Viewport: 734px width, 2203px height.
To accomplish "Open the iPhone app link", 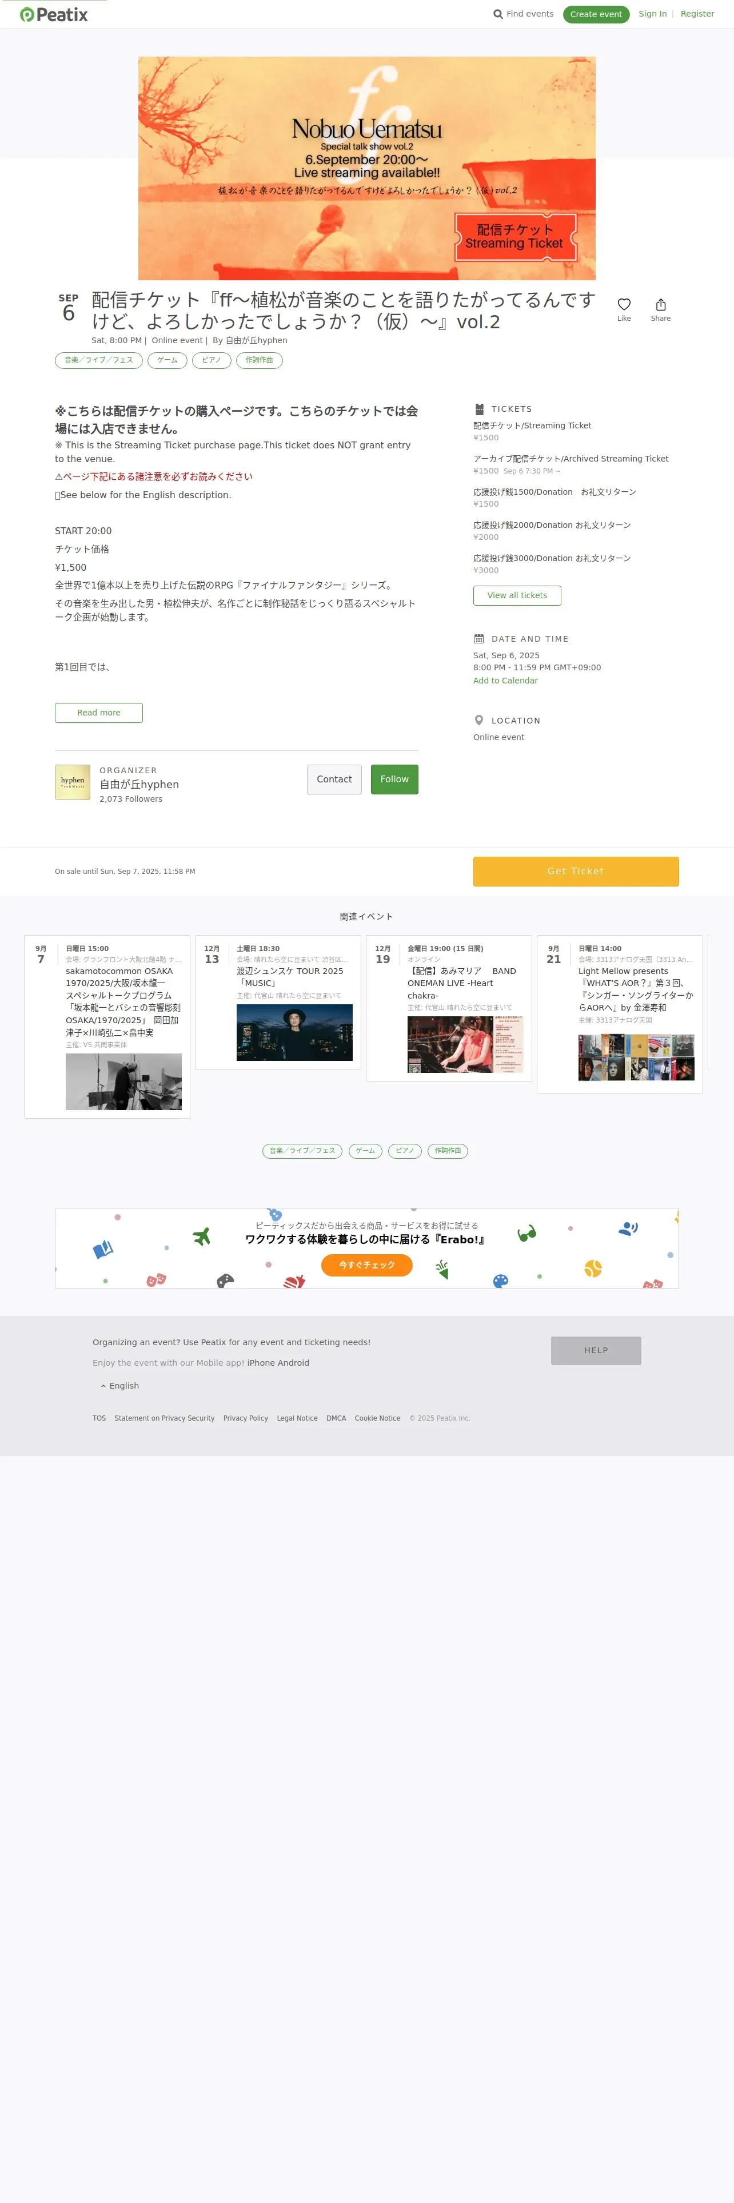I will click(x=261, y=1363).
